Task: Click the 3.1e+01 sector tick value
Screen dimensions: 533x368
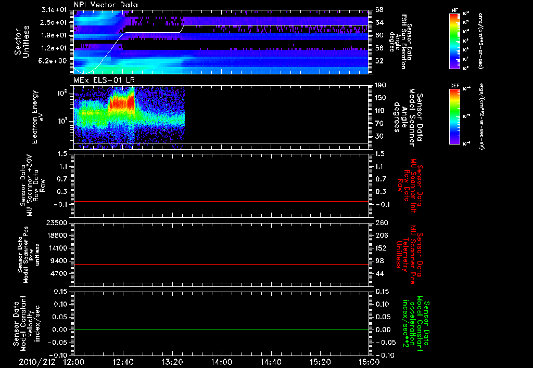Action: pyautogui.click(x=54, y=10)
